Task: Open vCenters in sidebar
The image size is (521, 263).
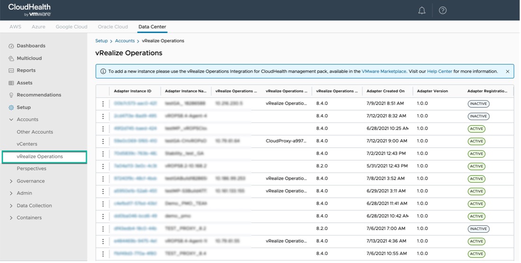Action: (27, 144)
